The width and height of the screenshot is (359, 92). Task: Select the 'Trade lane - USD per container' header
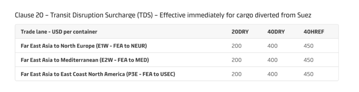59,32
